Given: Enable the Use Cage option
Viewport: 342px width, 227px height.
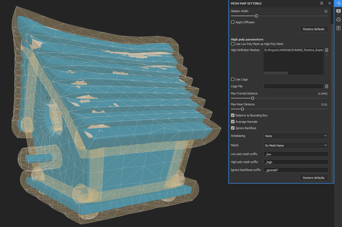Looking at the screenshot, I should tap(233, 79).
